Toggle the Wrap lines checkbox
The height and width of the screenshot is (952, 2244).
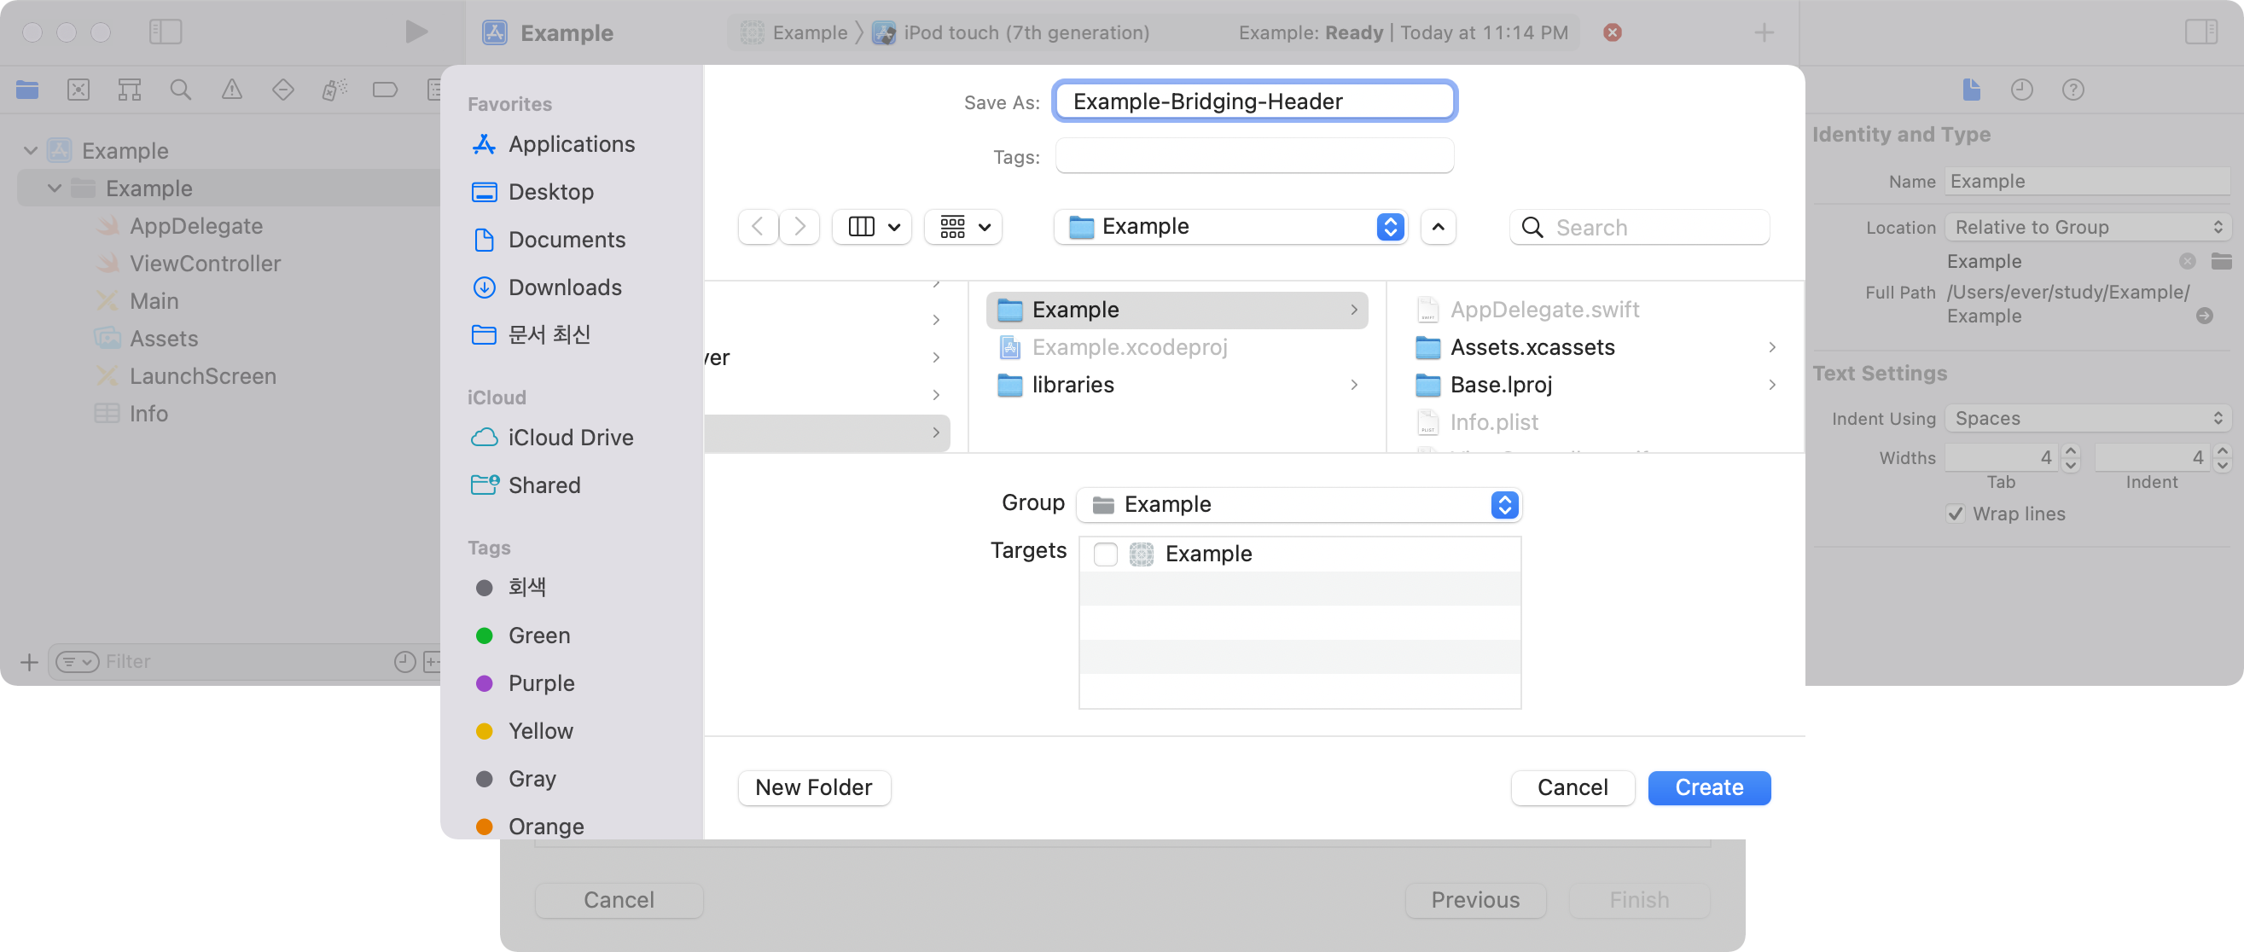(x=1956, y=514)
